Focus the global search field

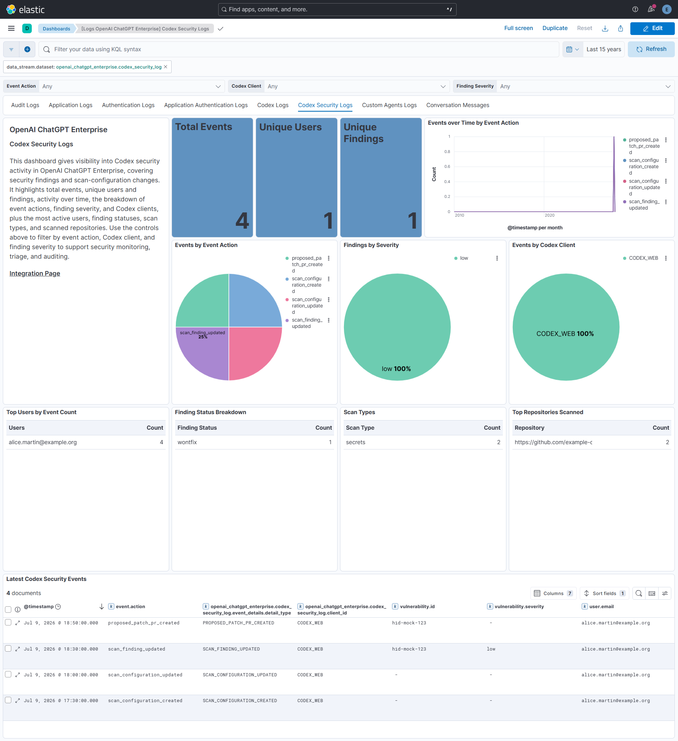(337, 10)
